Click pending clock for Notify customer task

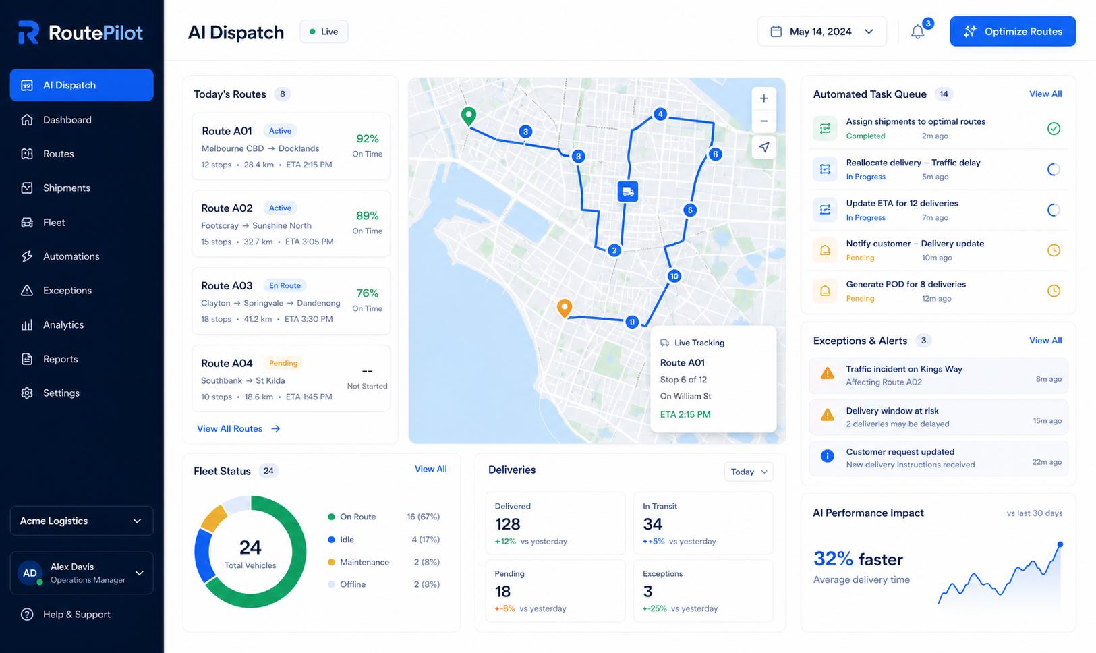point(1054,250)
